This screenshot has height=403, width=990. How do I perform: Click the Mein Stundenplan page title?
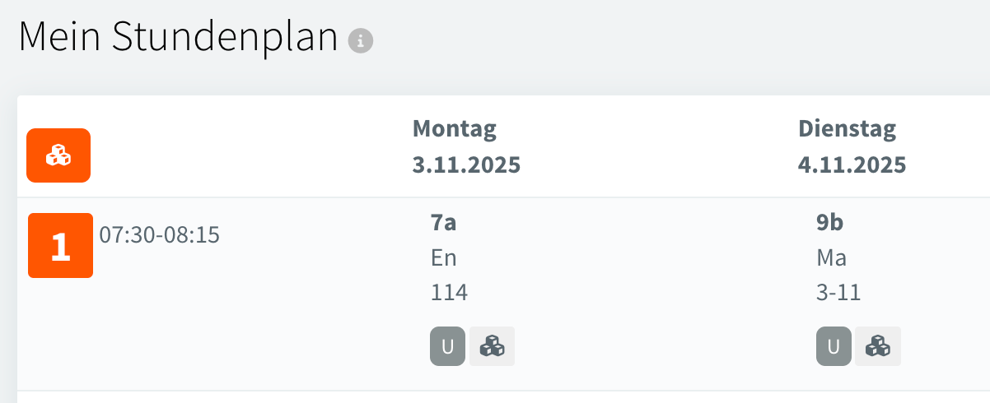point(178,38)
